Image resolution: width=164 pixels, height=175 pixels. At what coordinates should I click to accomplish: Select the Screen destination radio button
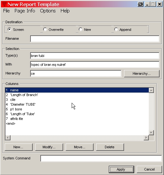[x=10, y=30]
